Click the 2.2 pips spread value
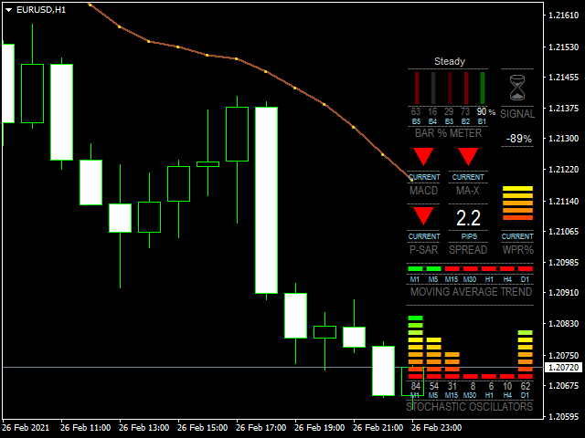Screen dimensions: 585x438 tap(468, 218)
